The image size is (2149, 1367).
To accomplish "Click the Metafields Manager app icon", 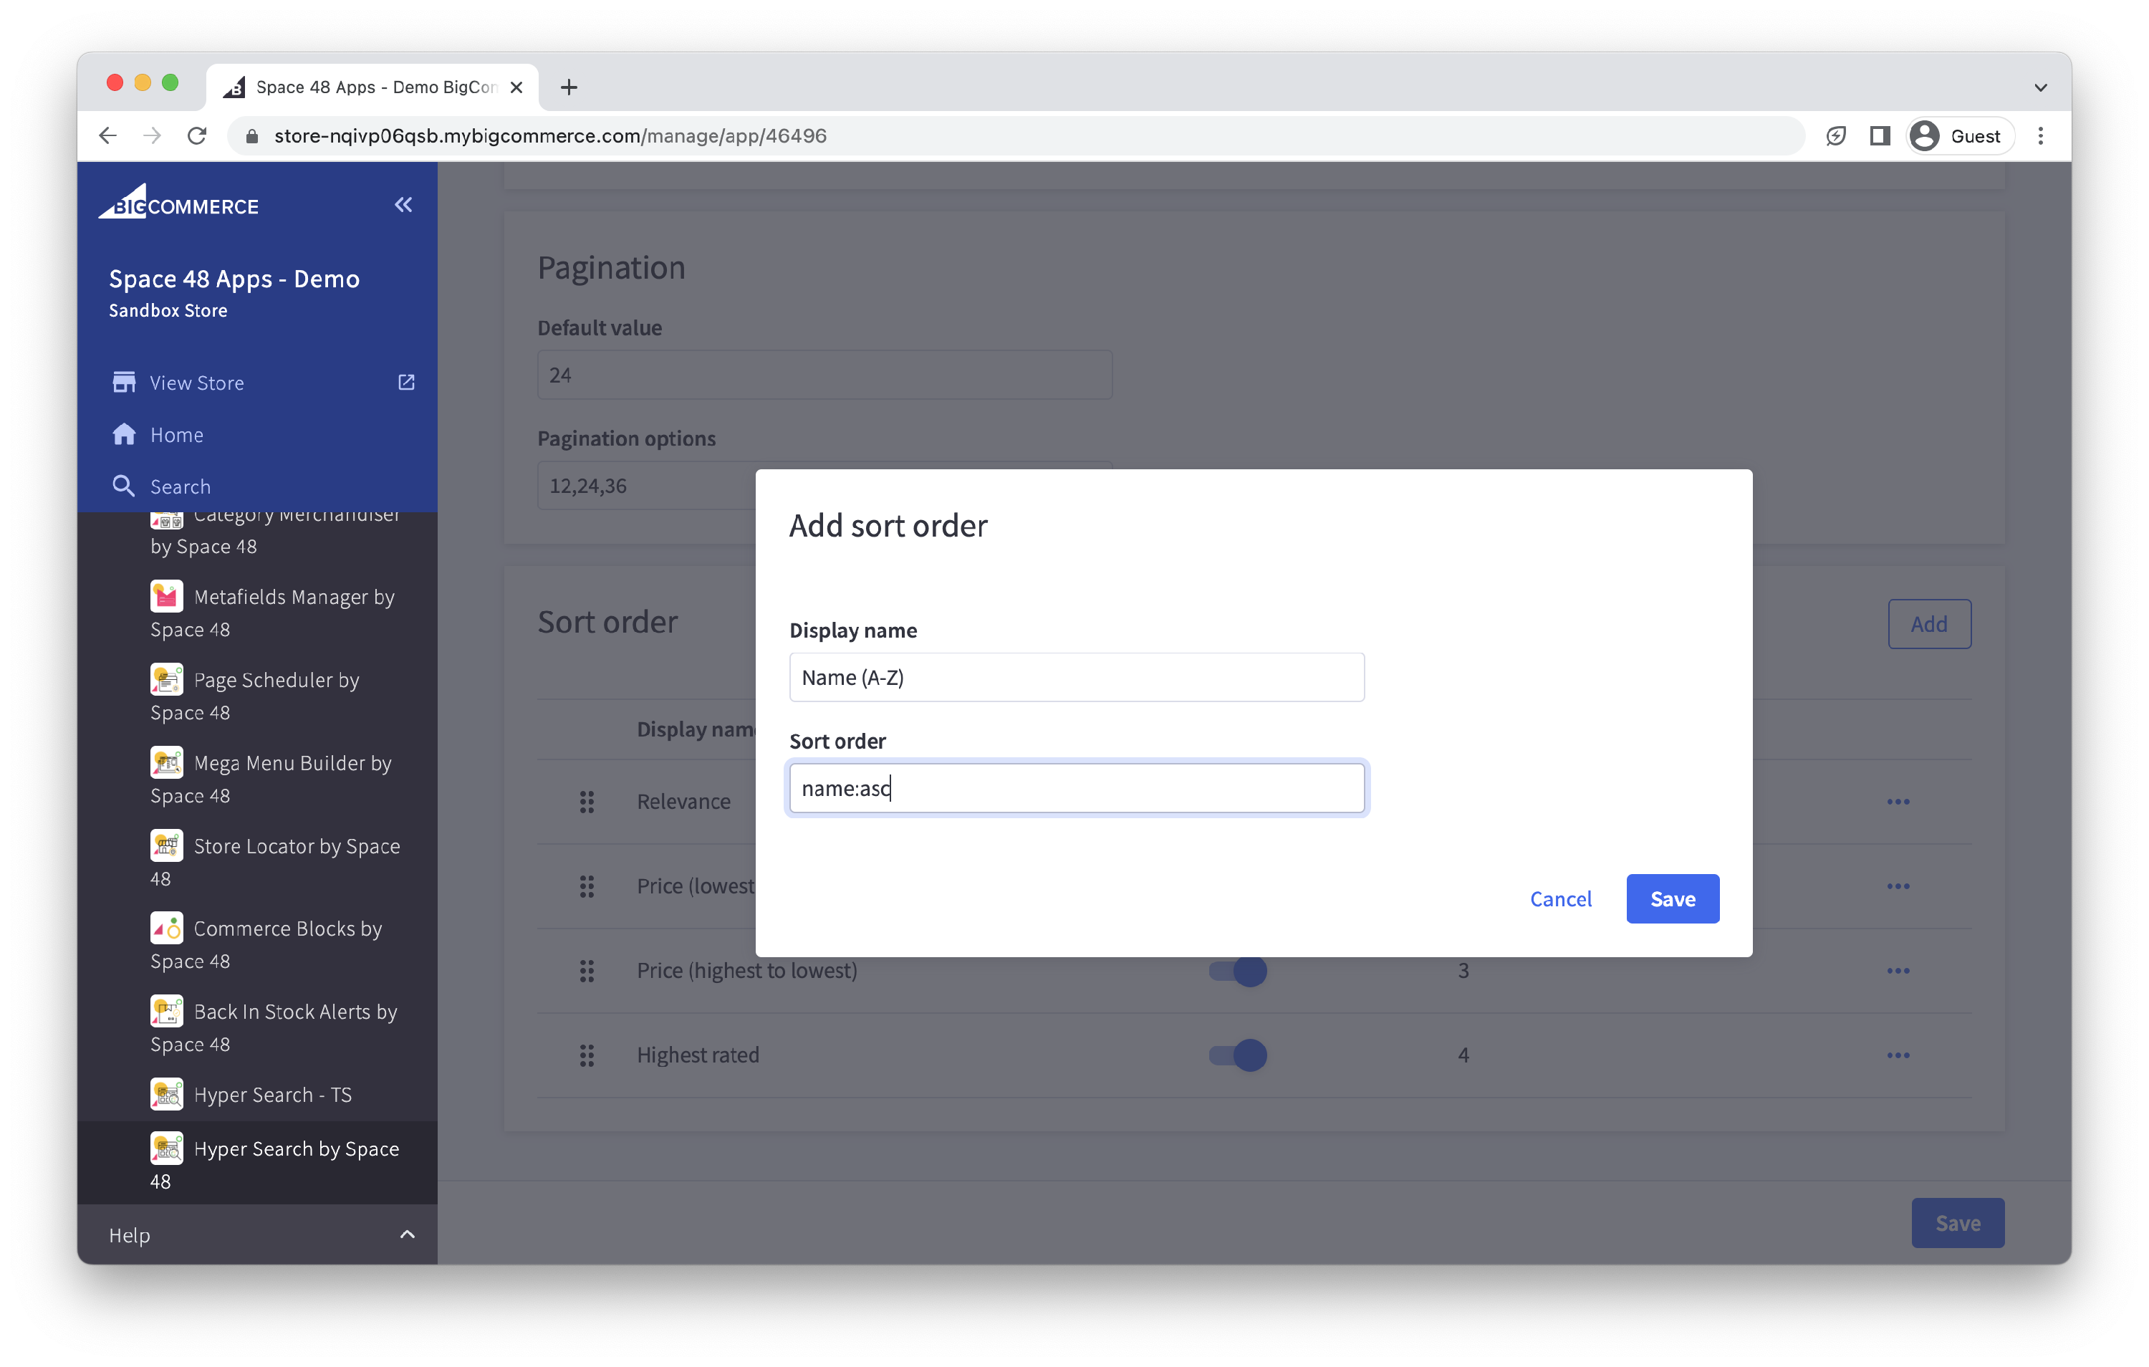I will click(167, 595).
